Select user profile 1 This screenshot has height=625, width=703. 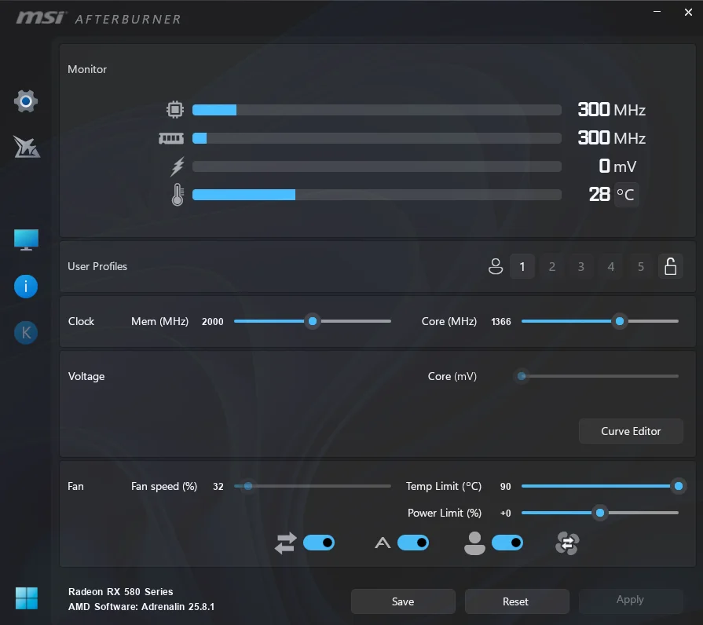522,267
